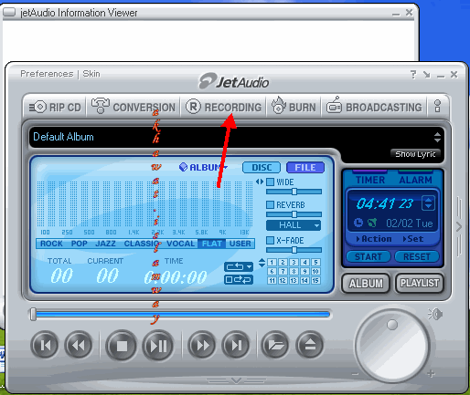Image resolution: width=470 pixels, height=395 pixels.
Task: Click the eject button
Action: [x=309, y=346]
